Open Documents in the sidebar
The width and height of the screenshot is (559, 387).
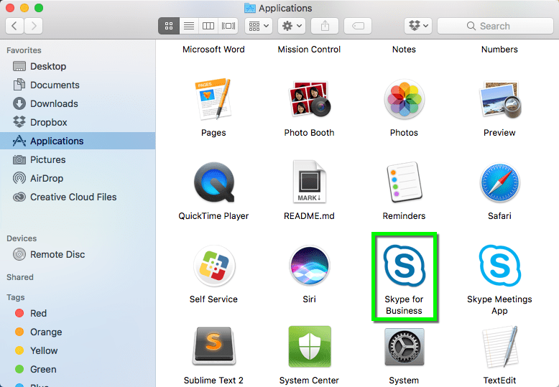78,85
